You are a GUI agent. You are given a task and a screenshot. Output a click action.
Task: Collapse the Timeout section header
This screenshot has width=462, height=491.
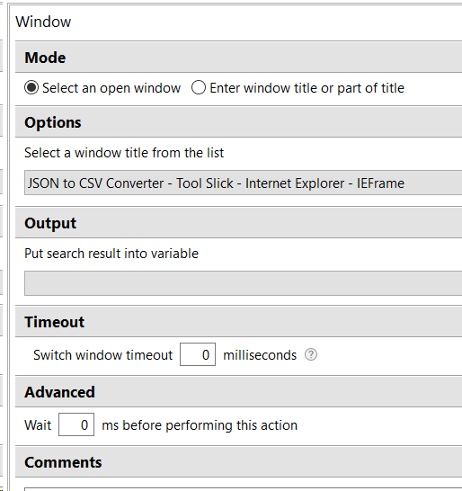[x=238, y=322]
